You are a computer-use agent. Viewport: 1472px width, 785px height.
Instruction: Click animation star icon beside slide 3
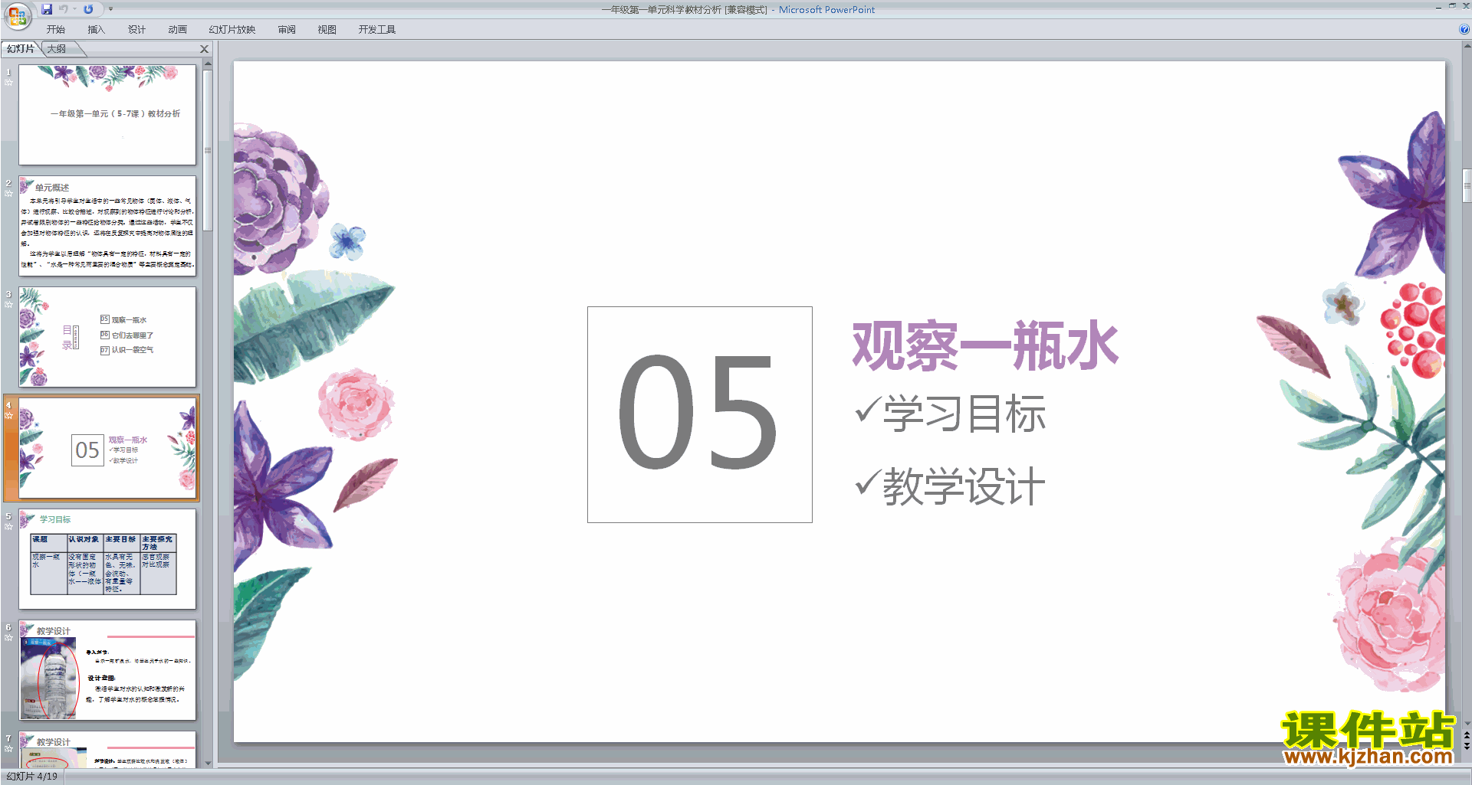[9, 305]
